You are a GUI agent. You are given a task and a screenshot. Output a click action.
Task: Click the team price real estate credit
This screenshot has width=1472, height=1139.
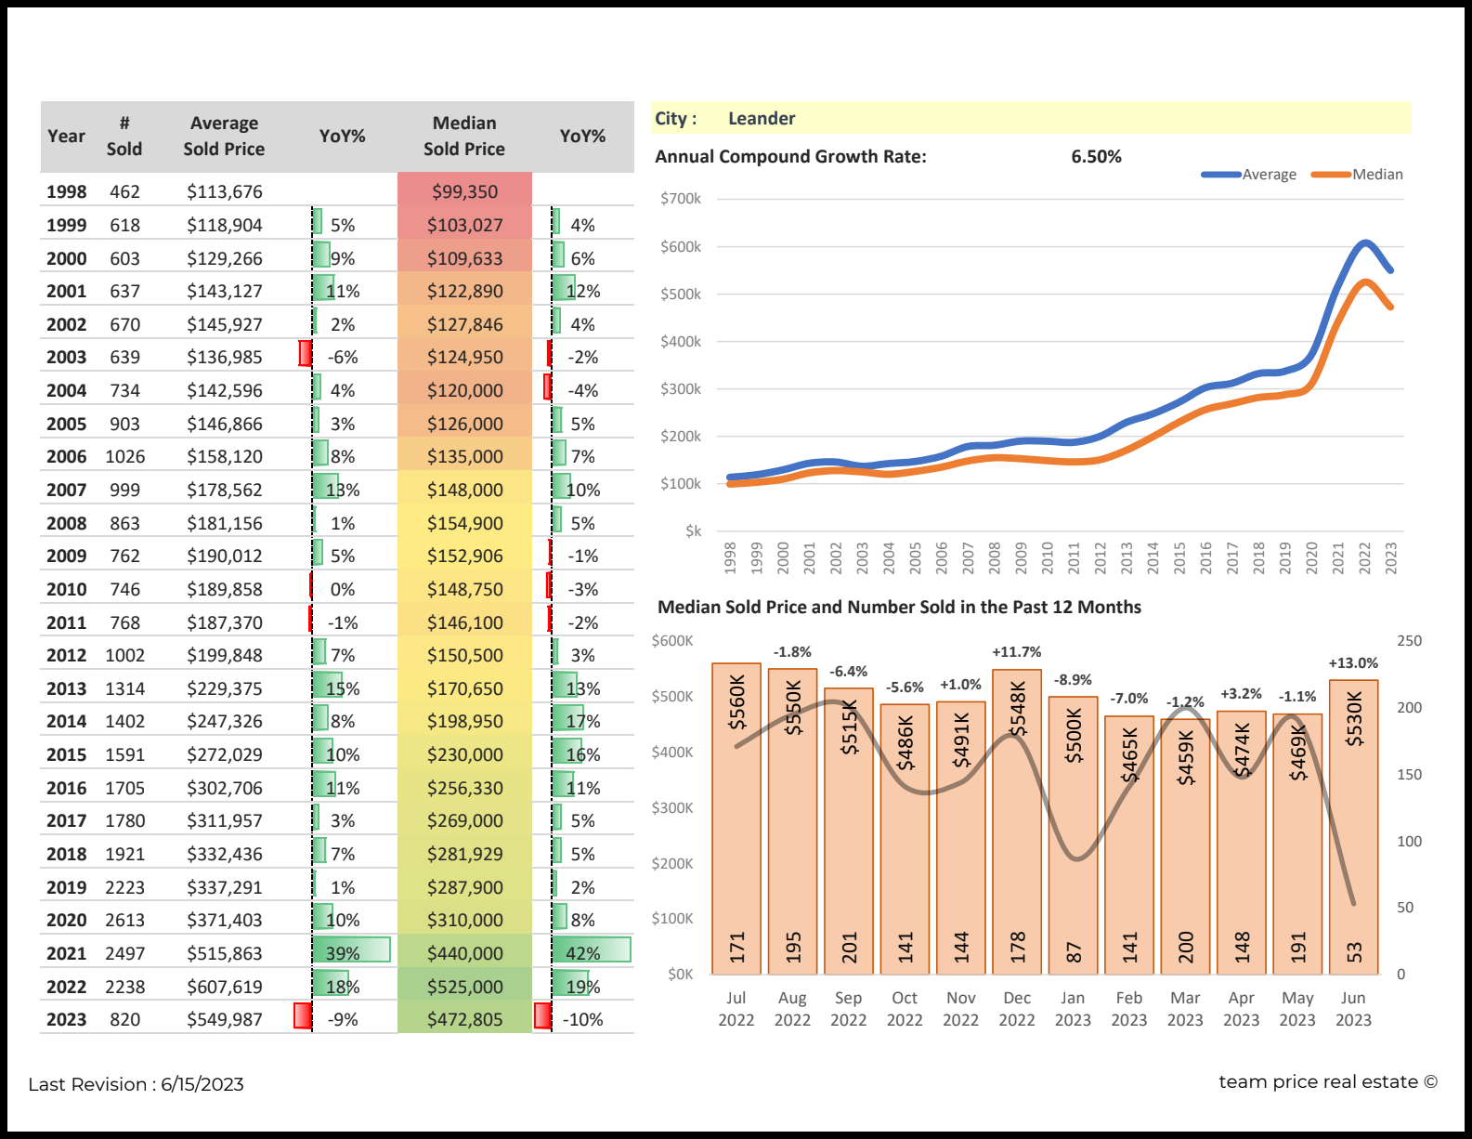(x=1327, y=1082)
